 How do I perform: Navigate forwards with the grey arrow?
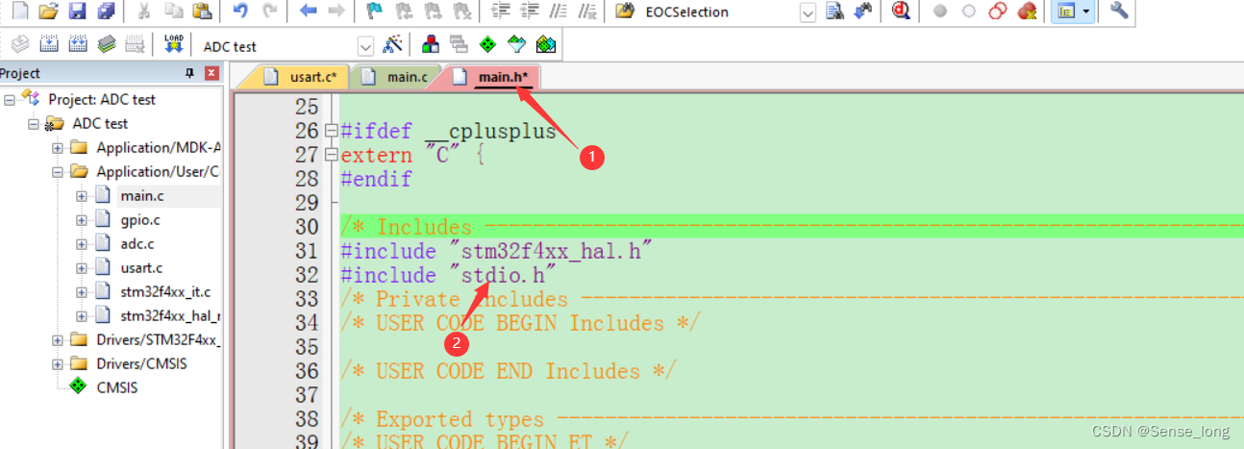[336, 12]
